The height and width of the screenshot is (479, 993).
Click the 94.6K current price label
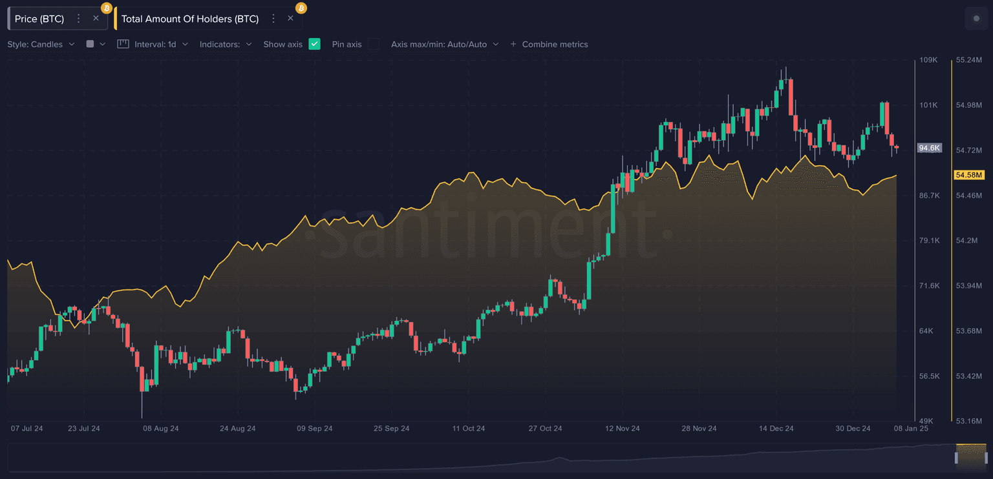click(x=930, y=148)
